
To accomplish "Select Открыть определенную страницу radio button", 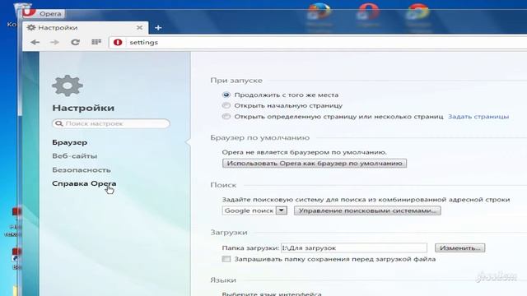I will pyautogui.click(x=226, y=117).
